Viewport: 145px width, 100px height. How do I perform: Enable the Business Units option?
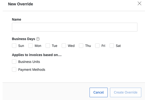click(x=14, y=62)
